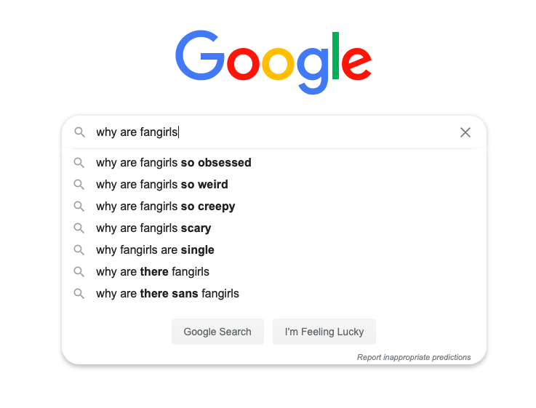This screenshot has height=408, width=536.
Task: Click the magnifier icon in search box
Action: 80,132
